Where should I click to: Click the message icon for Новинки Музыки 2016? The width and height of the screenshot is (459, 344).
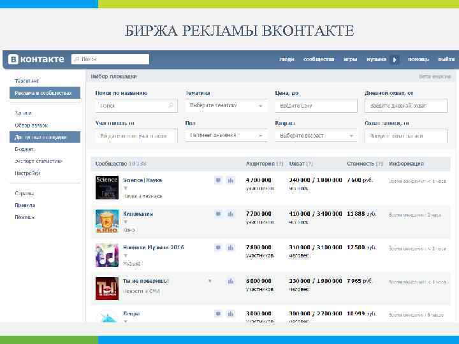218,248
